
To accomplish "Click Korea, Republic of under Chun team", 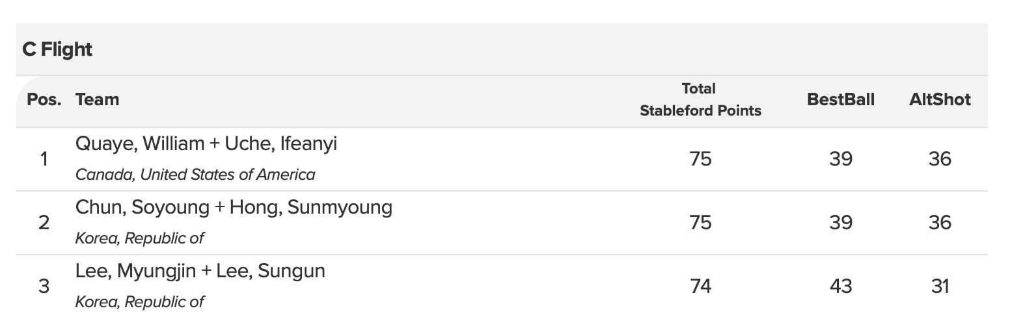I will (140, 238).
